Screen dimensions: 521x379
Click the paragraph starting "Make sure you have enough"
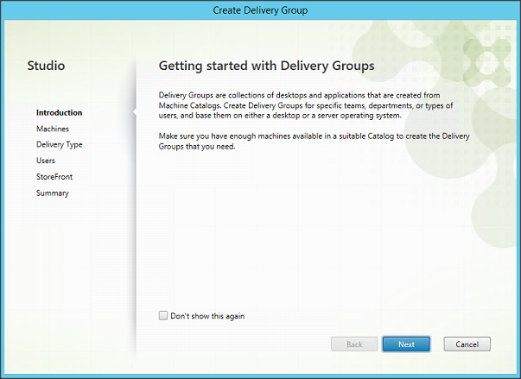pos(314,141)
